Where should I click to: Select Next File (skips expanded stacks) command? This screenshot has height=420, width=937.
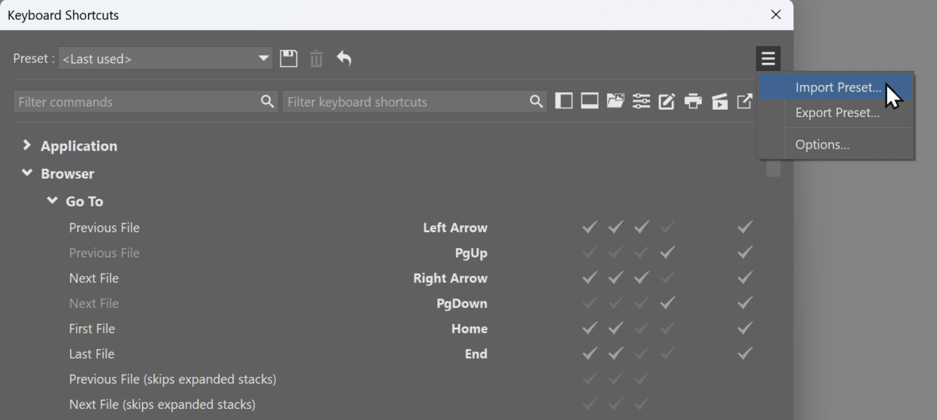click(163, 404)
